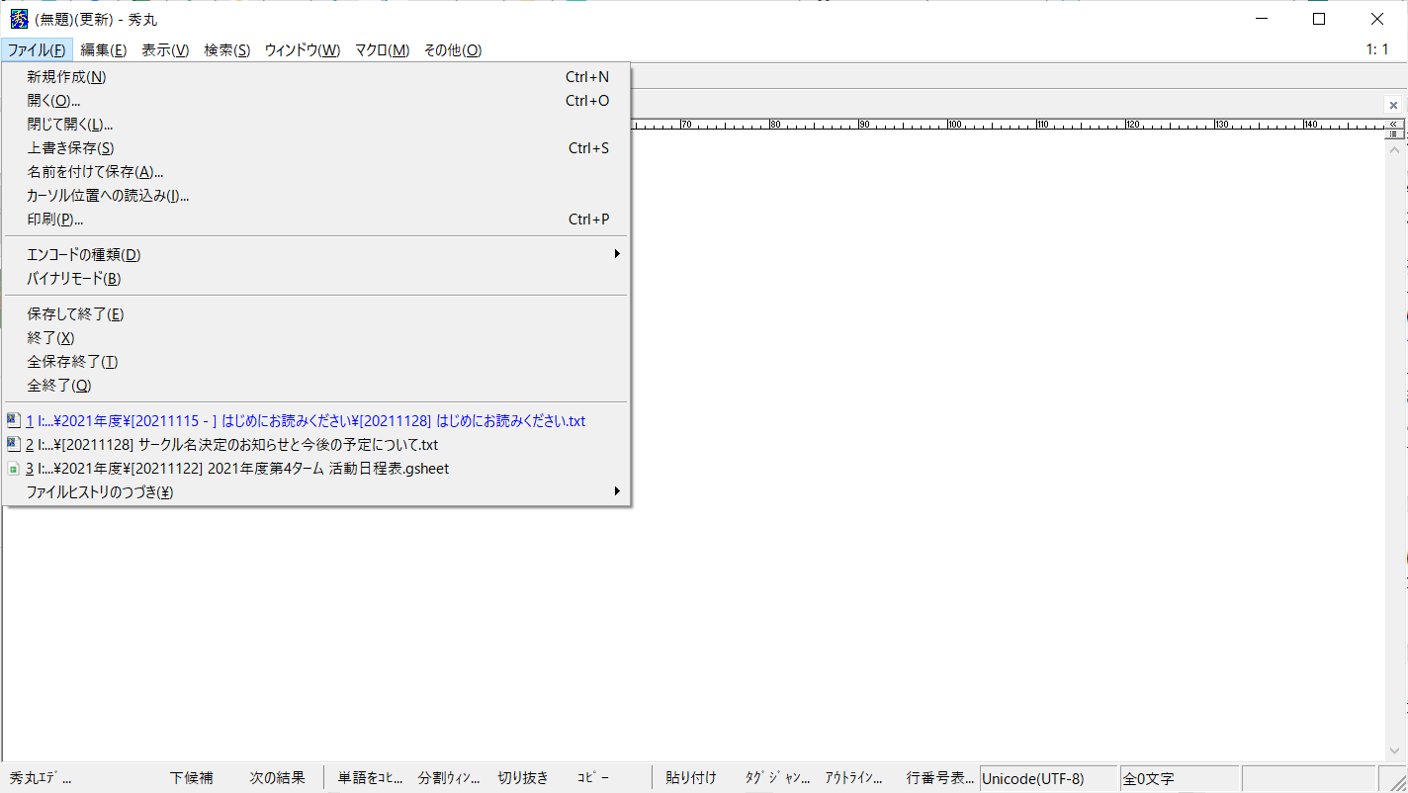Click the Hidemaru app icon in title bar
Screen dimensions: 1408x793
click(19, 19)
